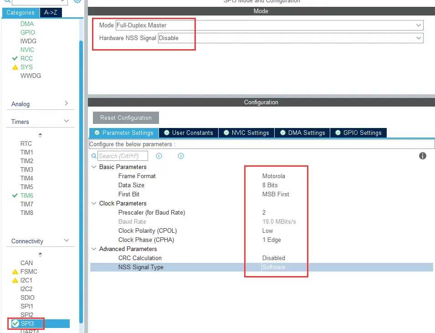Image resolution: width=435 pixels, height=333 pixels.
Task: Select TIM6 in the Timers list
Action: (27, 195)
